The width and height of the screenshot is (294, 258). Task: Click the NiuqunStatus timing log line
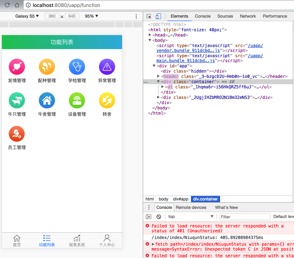(x=207, y=237)
